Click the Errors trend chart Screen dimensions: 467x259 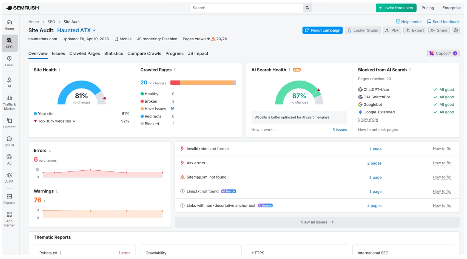[103, 173]
